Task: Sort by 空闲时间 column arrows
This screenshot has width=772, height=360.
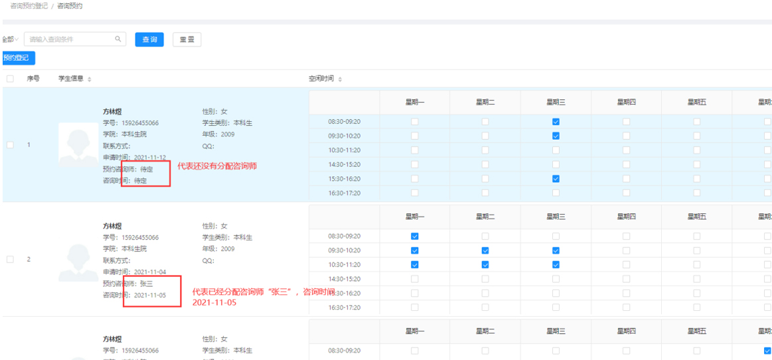Action: click(x=340, y=79)
